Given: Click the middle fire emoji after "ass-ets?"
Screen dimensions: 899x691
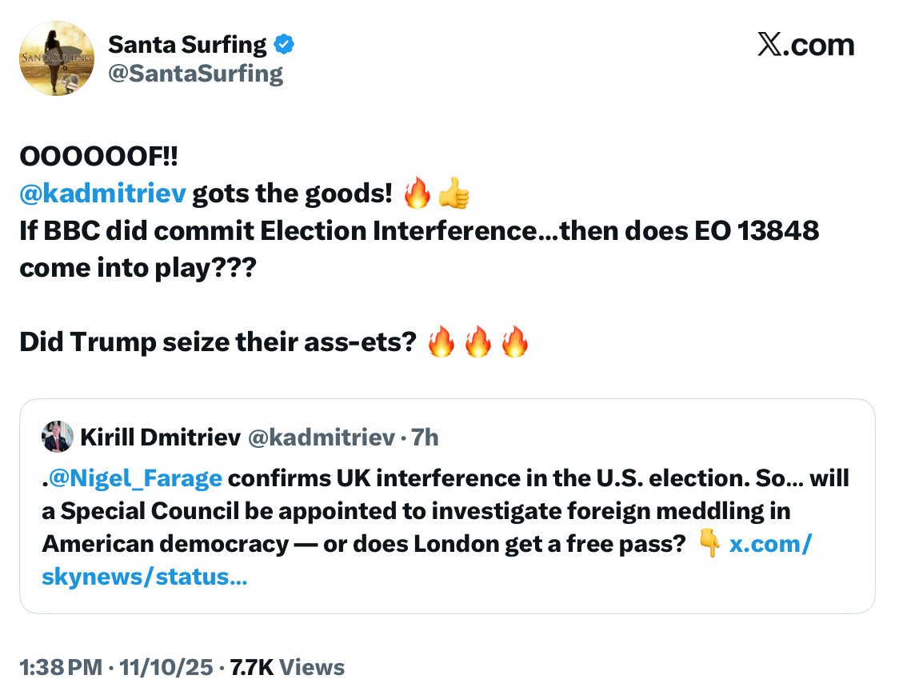Looking at the screenshot, I should (477, 342).
